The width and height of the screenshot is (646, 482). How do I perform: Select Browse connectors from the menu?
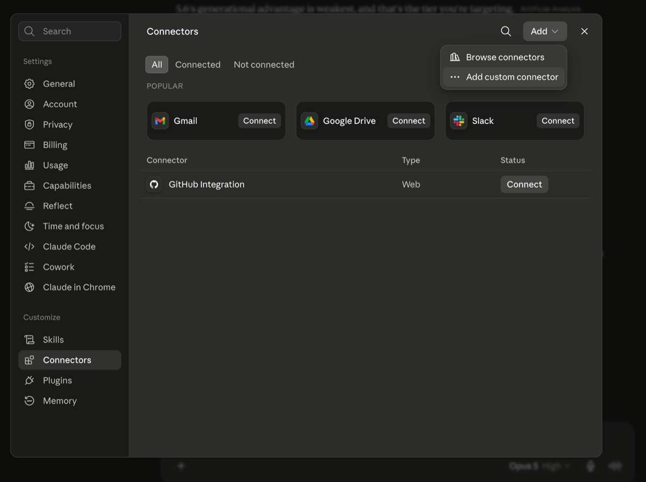(503, 57)
